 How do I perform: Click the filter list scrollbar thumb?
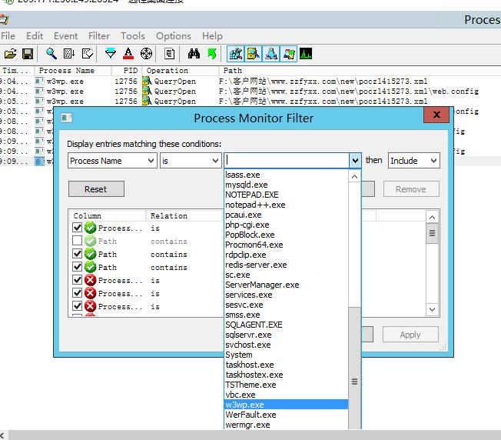tap(432, 233)
